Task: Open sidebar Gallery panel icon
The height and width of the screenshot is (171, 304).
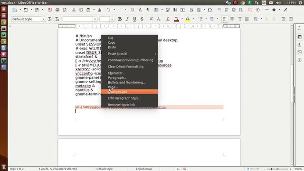Action: 300,52
